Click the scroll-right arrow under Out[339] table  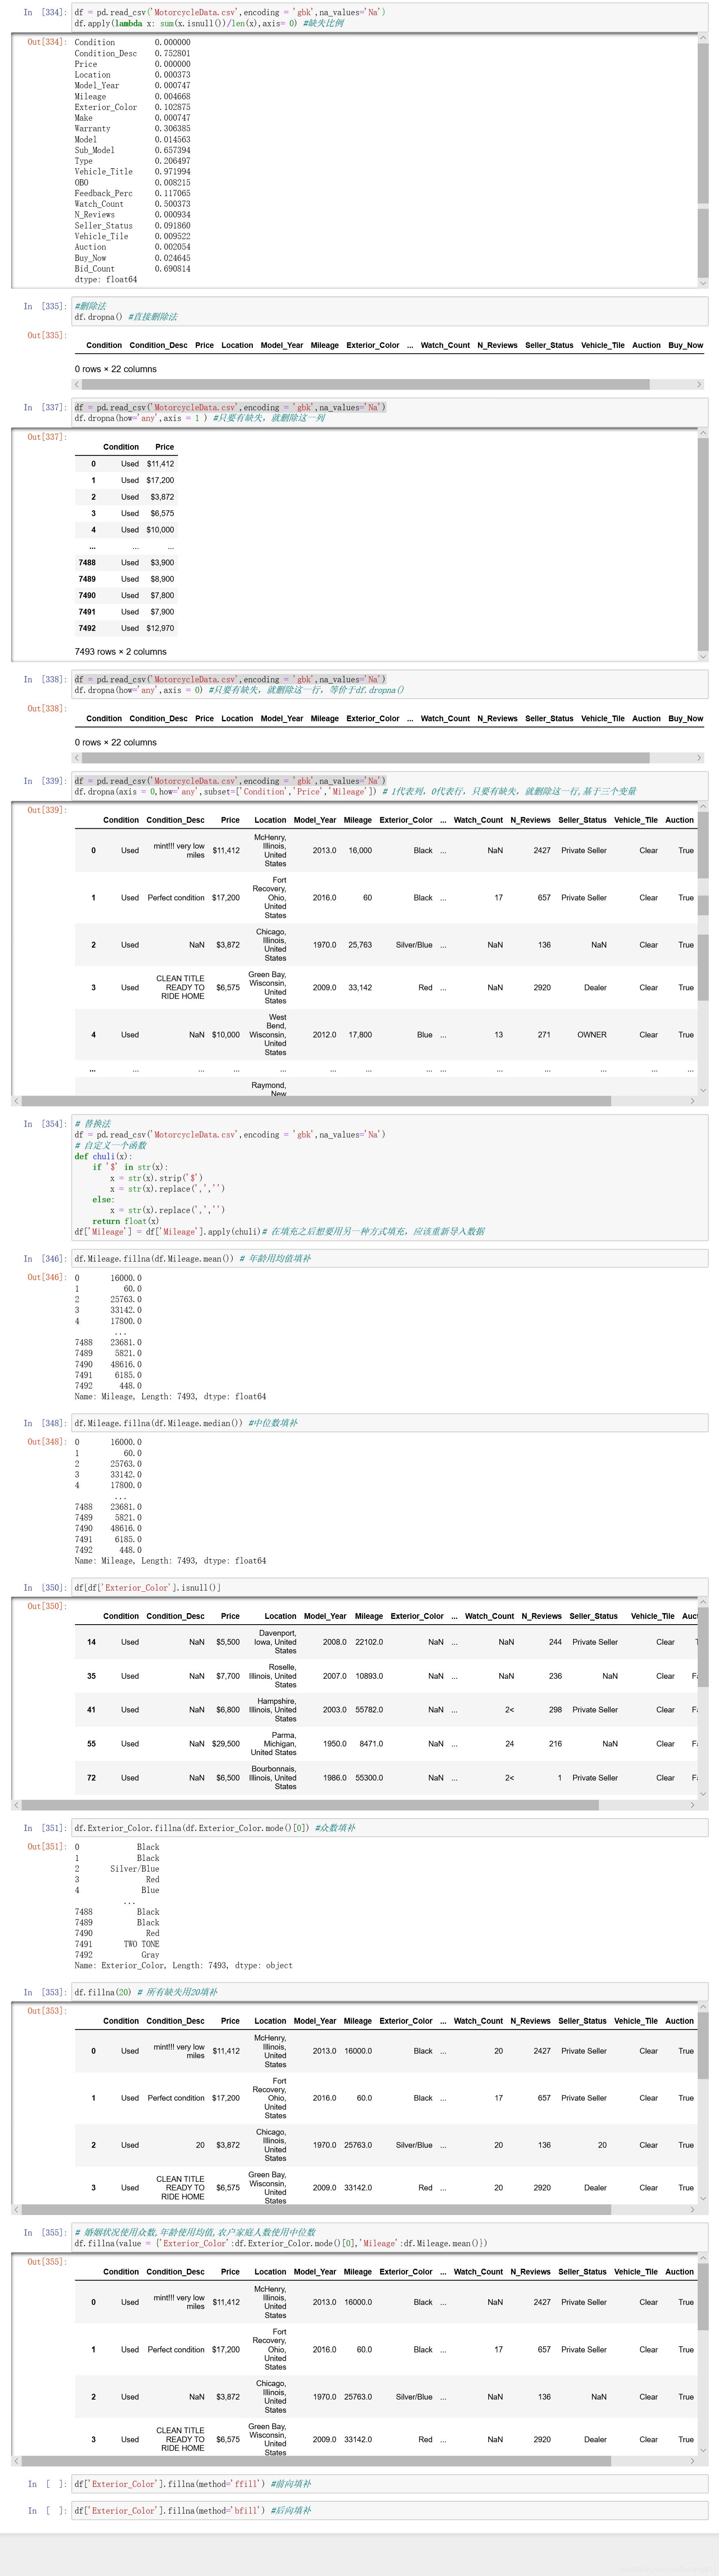click(692, 1101)
